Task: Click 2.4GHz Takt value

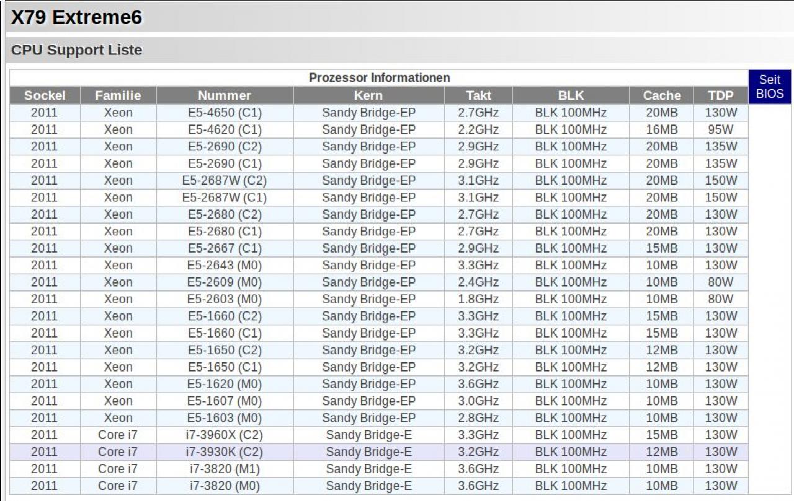Action: click(x=478, y=282)
